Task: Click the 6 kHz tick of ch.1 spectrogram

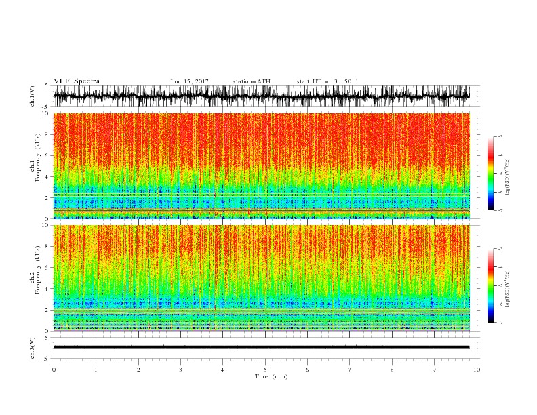Action: coord(47,155)
